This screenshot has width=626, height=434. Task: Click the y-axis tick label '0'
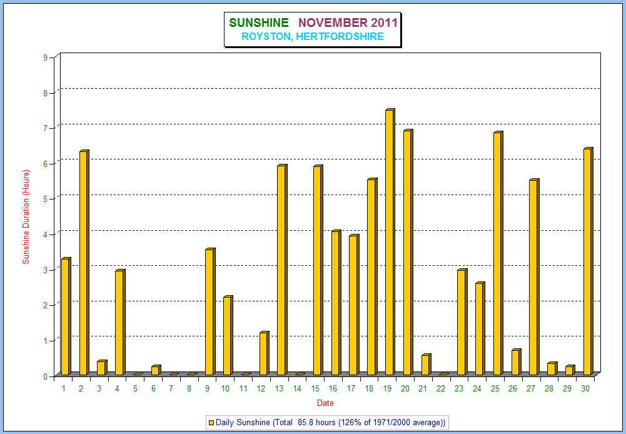45,376
